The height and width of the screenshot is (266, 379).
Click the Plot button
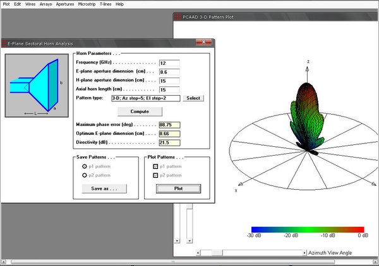point(178,188)
